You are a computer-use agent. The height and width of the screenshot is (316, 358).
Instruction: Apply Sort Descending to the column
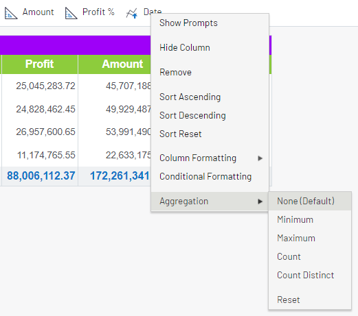[192, 115]
